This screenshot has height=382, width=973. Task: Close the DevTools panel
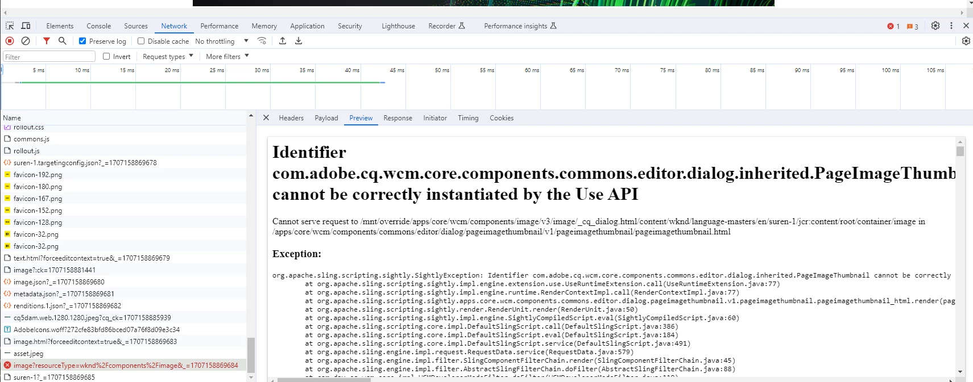coord(966,26)
